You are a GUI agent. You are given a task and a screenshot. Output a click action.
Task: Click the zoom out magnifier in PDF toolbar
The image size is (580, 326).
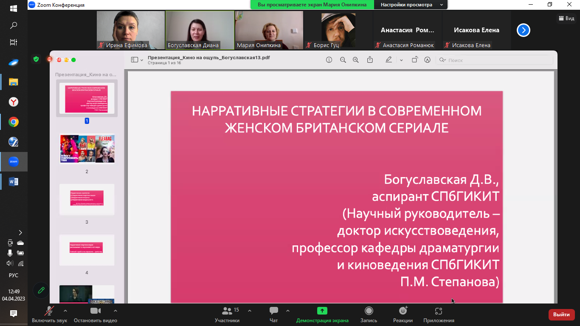pos(343,60)
